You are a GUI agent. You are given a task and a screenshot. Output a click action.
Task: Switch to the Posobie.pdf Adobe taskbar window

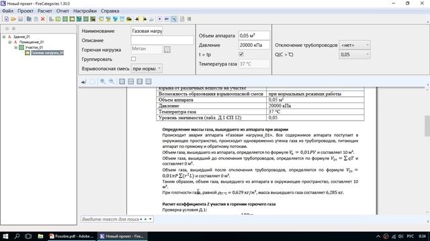72,236
